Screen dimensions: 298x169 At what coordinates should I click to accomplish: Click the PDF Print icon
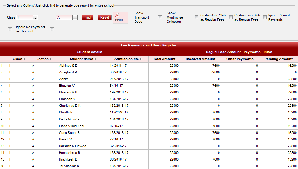coord(119,17)
